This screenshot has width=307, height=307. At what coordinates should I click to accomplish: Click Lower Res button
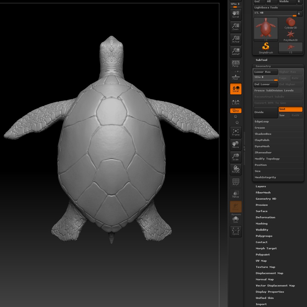coord(265,72)
